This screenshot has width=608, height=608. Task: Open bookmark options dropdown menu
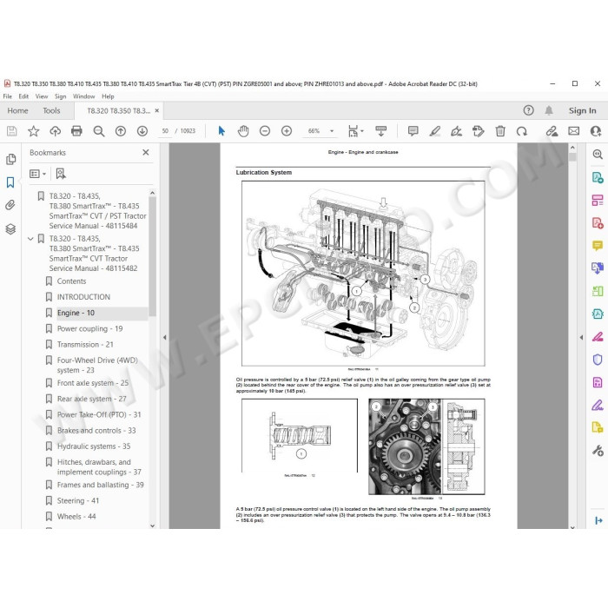pyautogui.click(x=37, y=174)
